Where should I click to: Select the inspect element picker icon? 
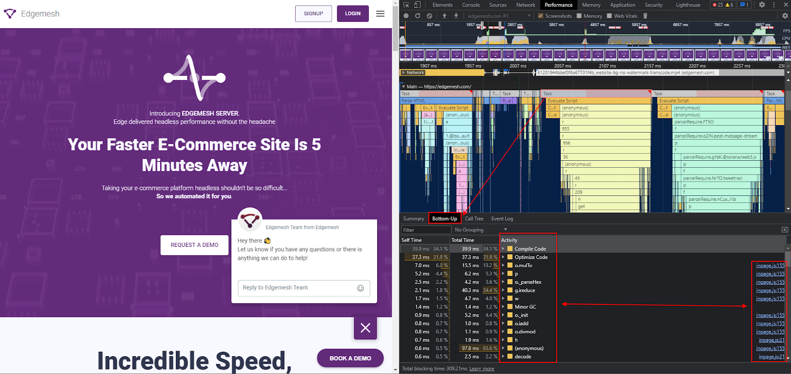[x=406, y=5]
